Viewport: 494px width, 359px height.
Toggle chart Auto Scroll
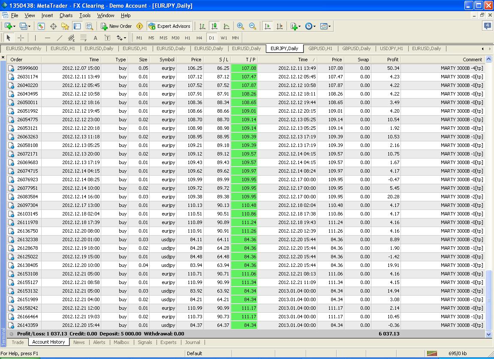pyautogui.click(x=268, y=27)
